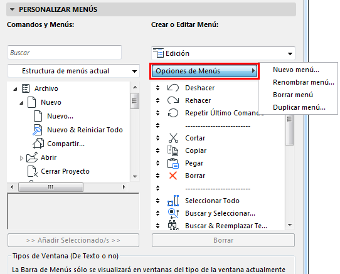Click the Cerrar Proyecto document icon
This screenshot has height=274, width=340.
coord(33,171)
